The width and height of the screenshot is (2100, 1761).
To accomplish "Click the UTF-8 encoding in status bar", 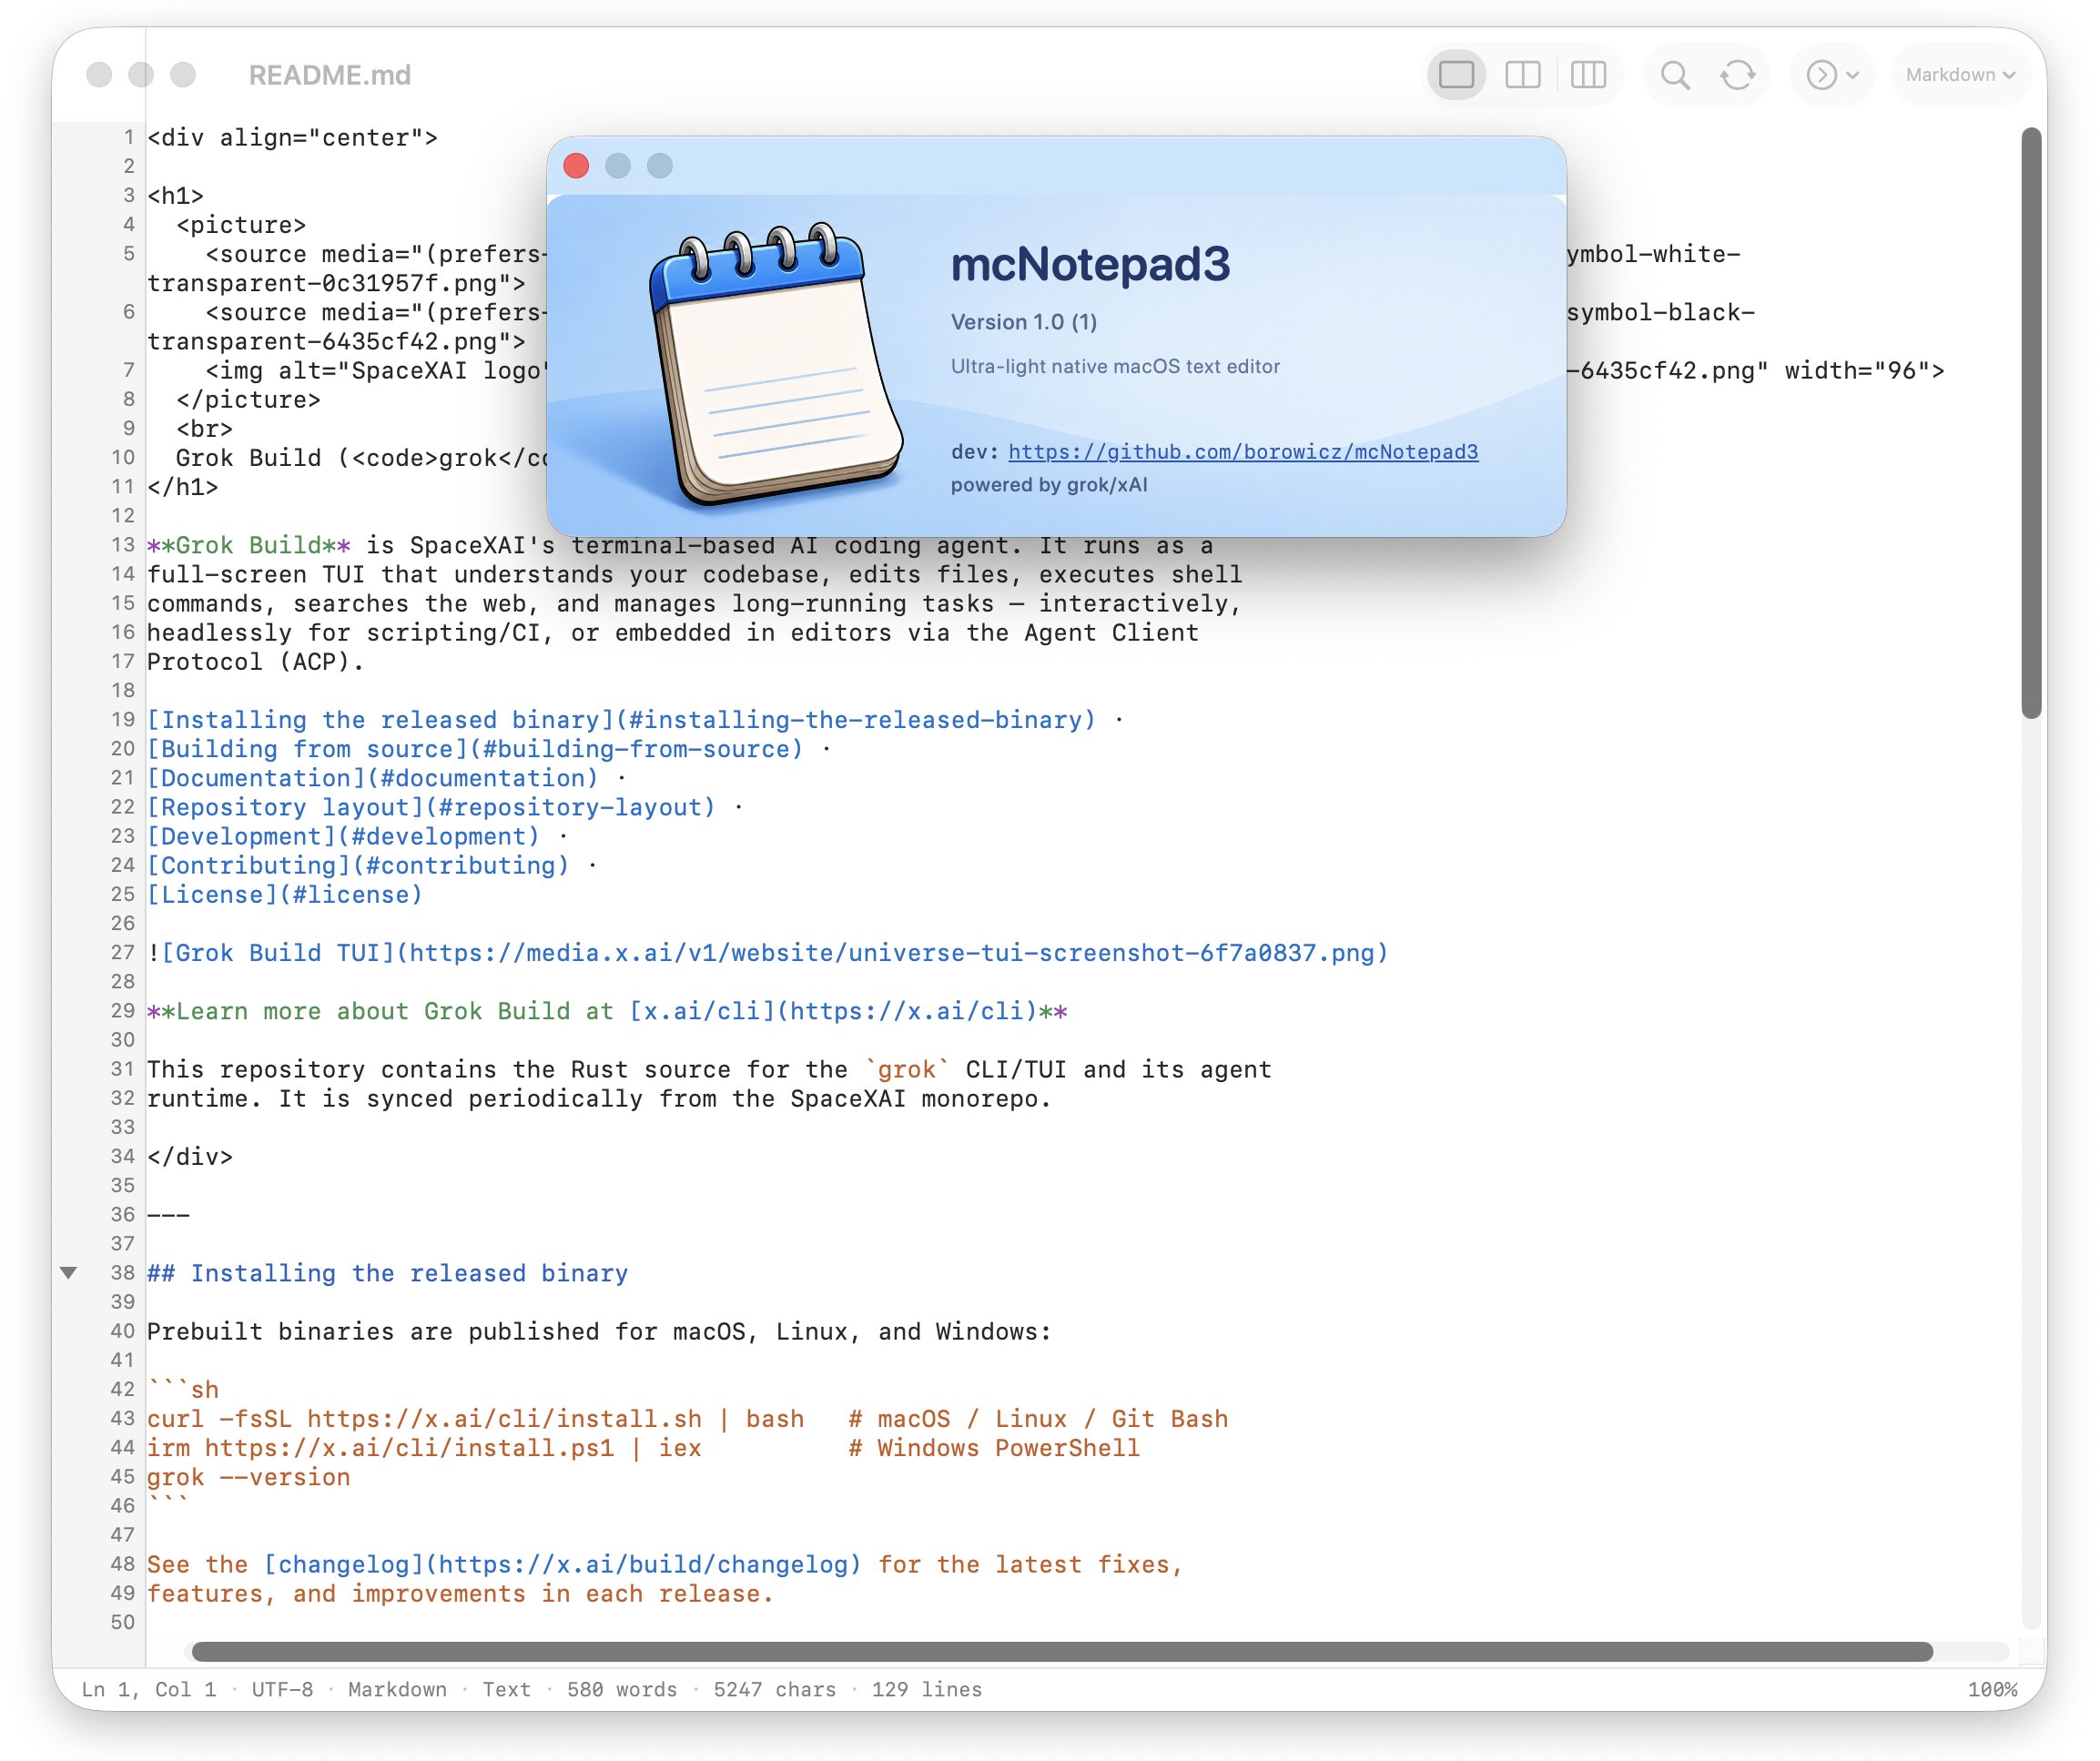I will (x=282, y=1689).
